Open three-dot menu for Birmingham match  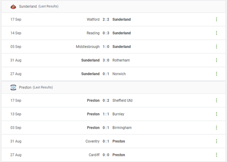click(216, 128)
